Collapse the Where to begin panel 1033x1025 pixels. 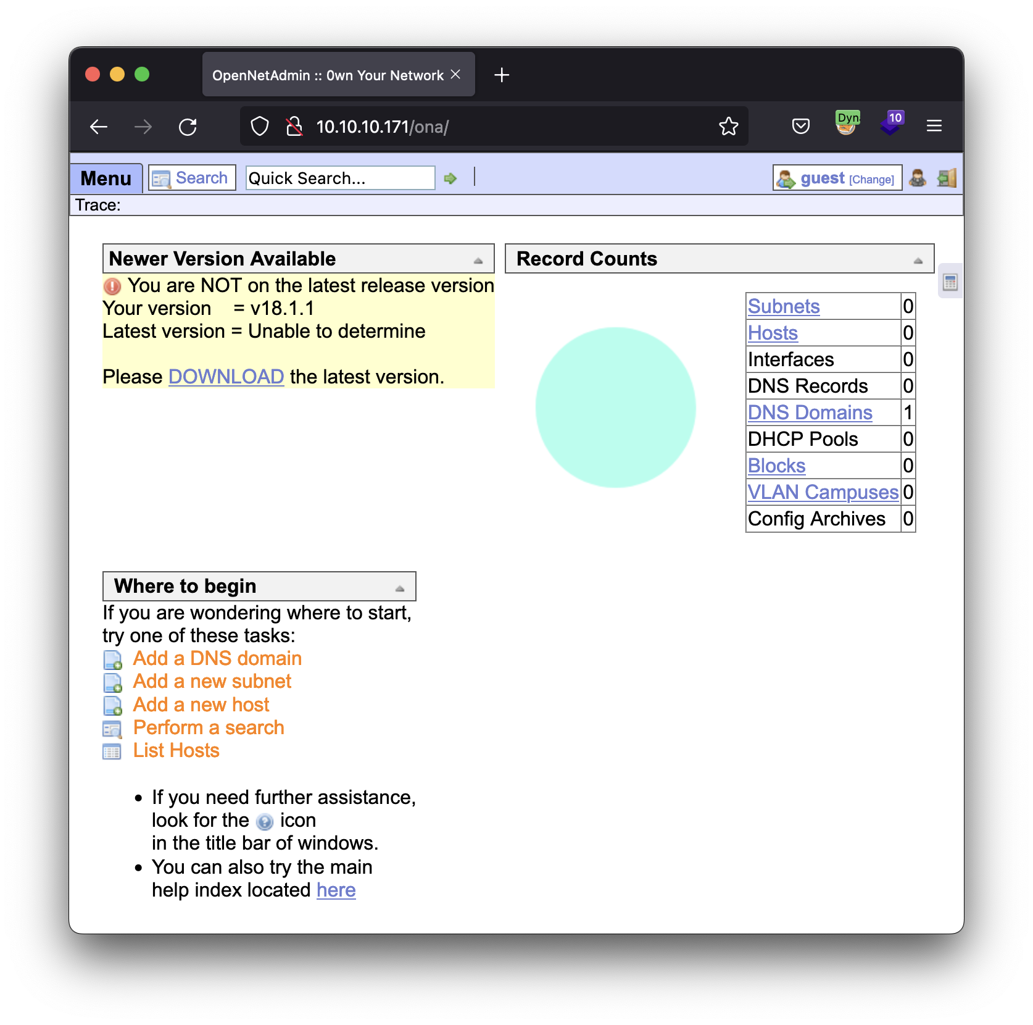tap(400, 588)
